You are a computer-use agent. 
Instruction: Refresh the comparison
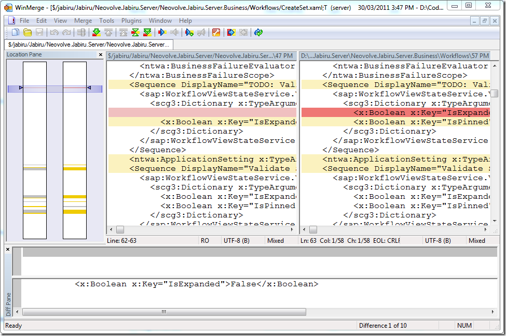[x=258, y=33]
